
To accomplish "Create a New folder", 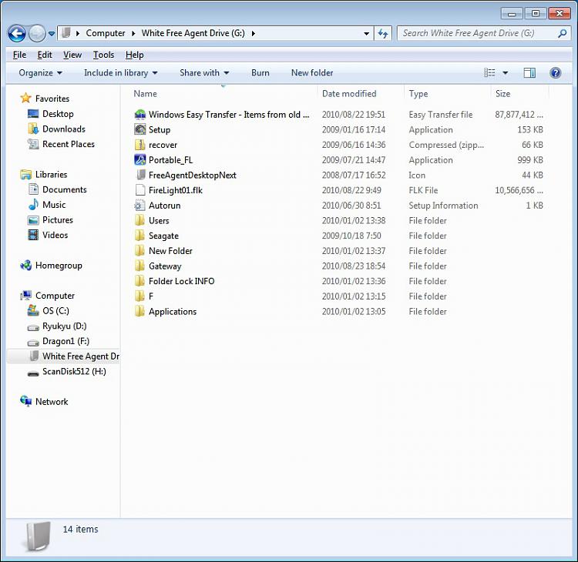I will pyautogui.click(x=312, y=73).
